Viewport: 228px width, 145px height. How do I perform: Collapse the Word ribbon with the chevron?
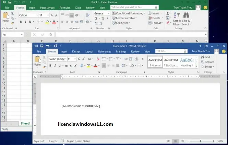pyautogui.click(x=224, y=72)
